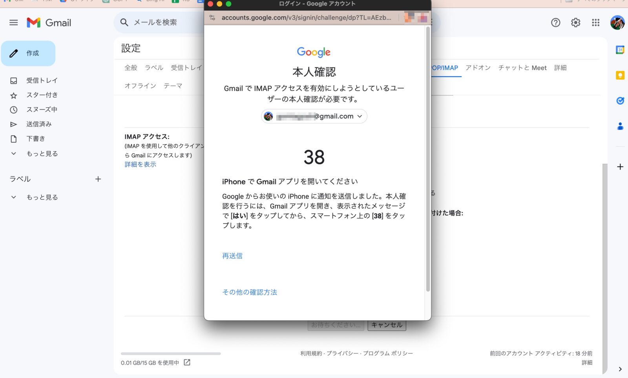Switch to the アドオン settings tab

click(478, 68)
